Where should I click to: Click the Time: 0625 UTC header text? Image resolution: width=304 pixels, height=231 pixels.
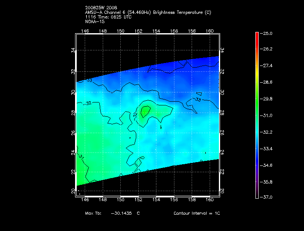(x=120, y=17)
